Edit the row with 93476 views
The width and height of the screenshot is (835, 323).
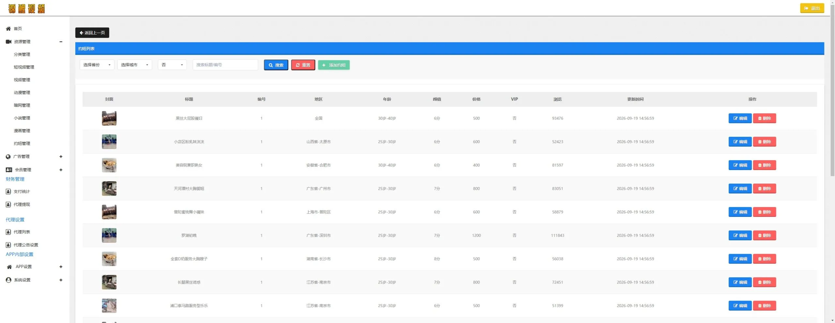coord(740,118)
